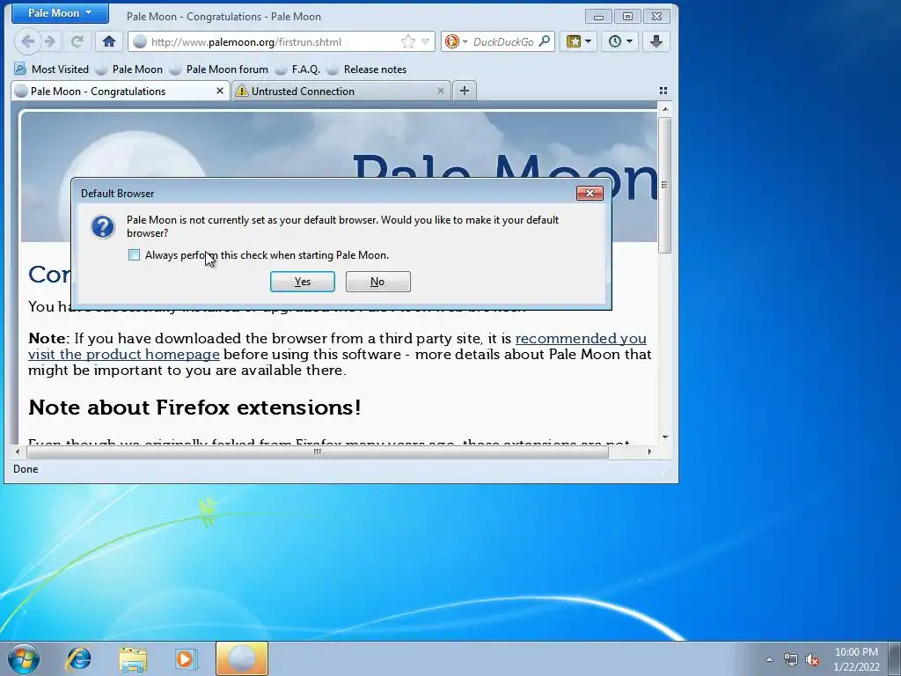
Task: Launch Internet Explorer from taskbar
Action: [78, 658]
